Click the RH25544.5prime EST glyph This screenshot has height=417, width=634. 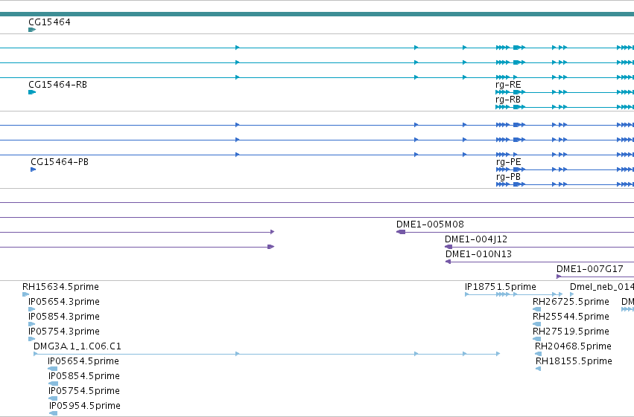(537, 324)
